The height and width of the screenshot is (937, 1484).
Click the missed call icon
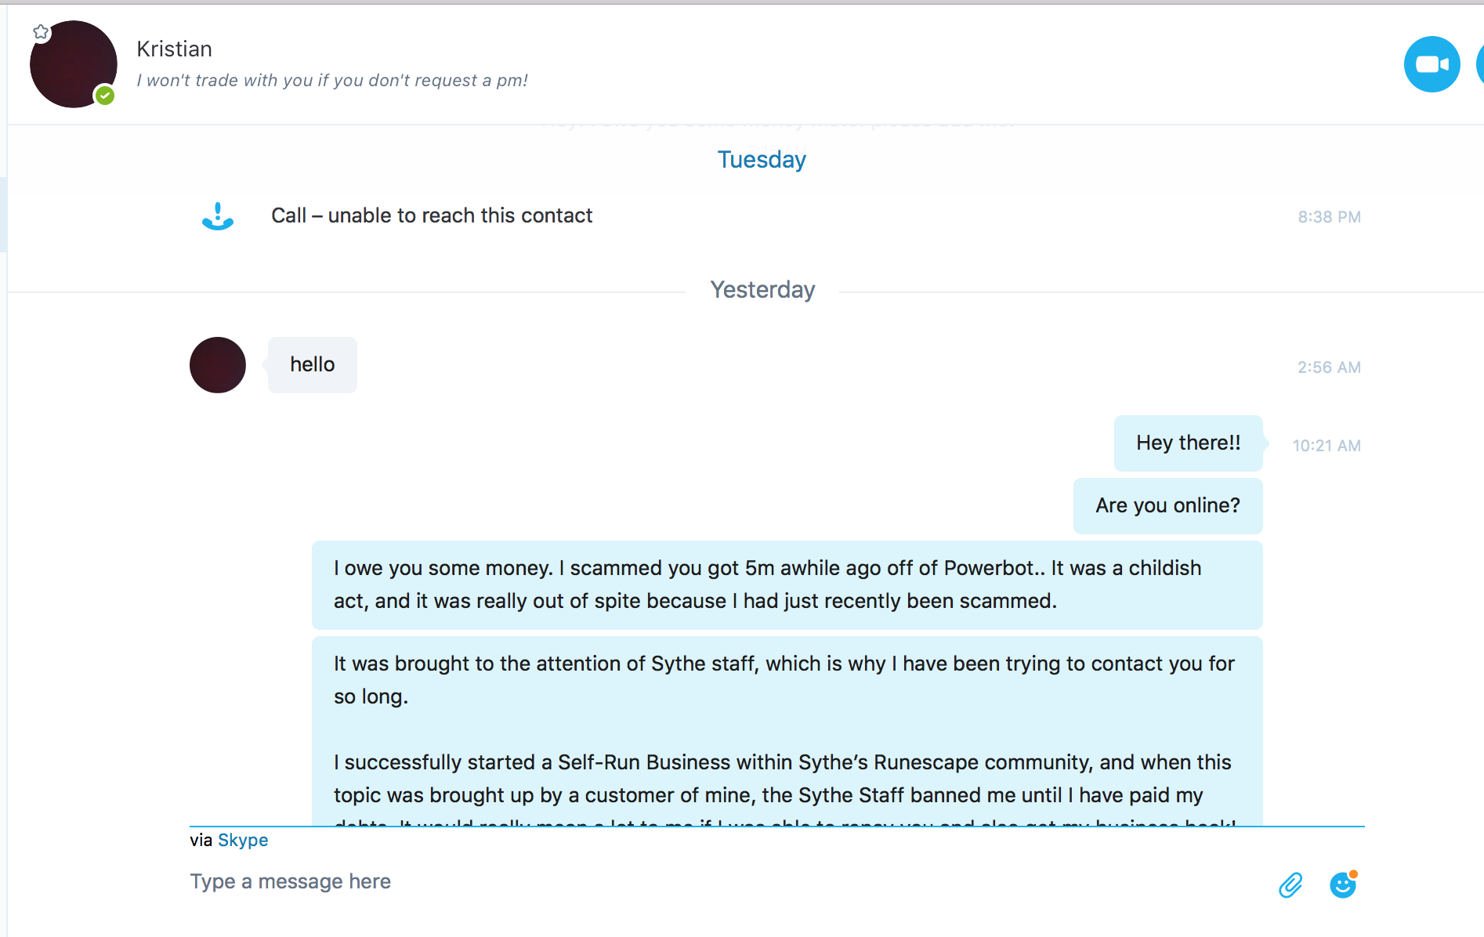(x=218, y=216)
